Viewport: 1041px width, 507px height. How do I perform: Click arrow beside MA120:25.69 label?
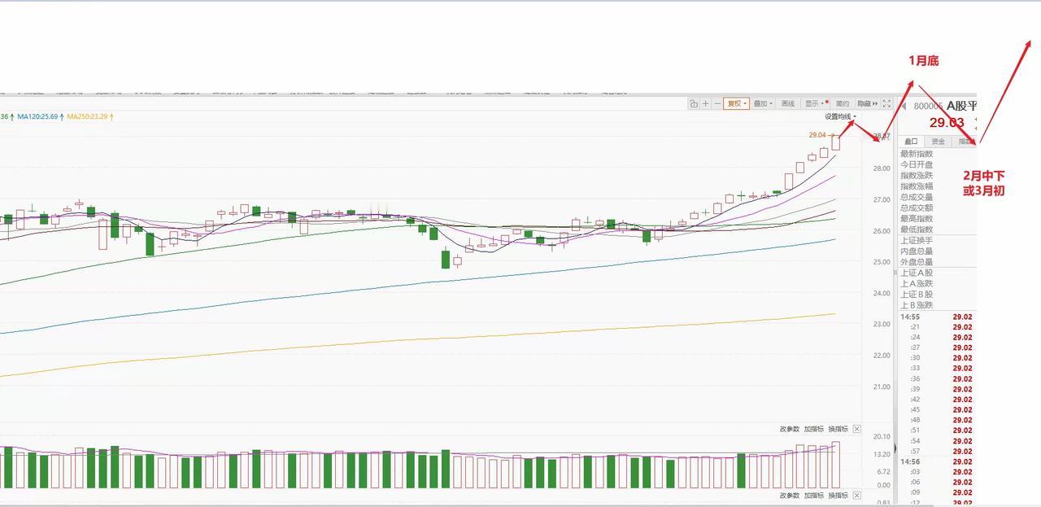click(x=61, y=117)
